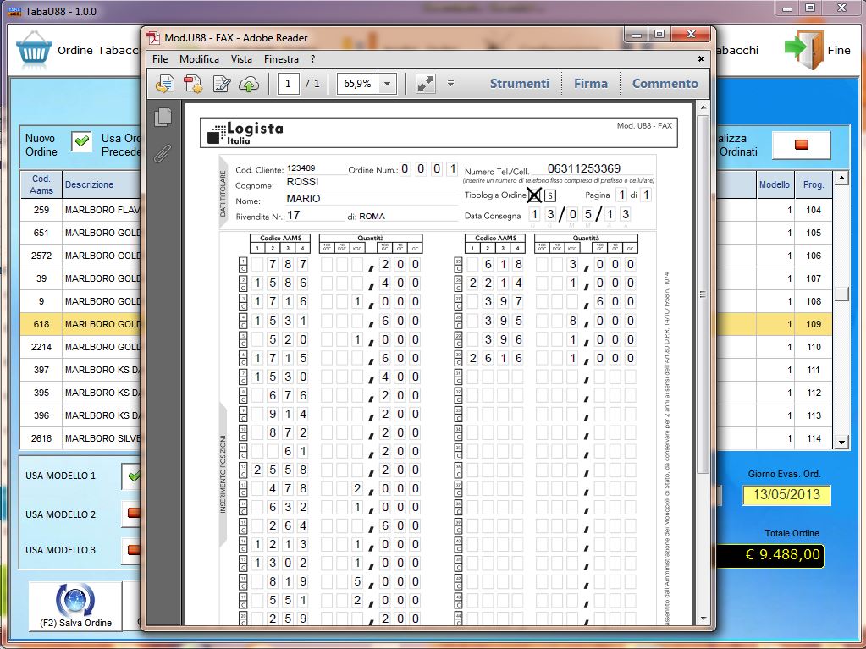Click the first Adobe Reader export file icon
866x649 pixels.
pos(164,84)
